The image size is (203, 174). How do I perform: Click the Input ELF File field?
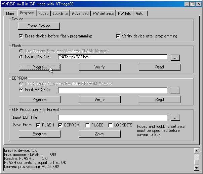[x=113, y=118]
